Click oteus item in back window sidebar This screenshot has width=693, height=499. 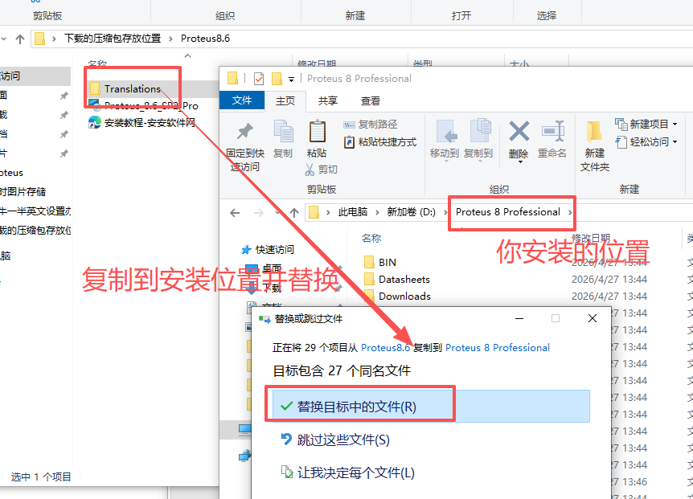click(12, 173)
